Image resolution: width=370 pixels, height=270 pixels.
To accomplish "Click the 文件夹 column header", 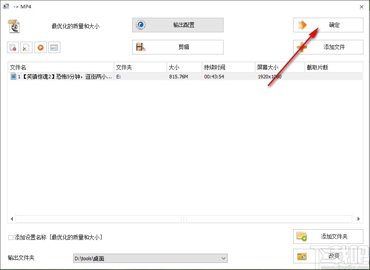I will coord(140,67).
